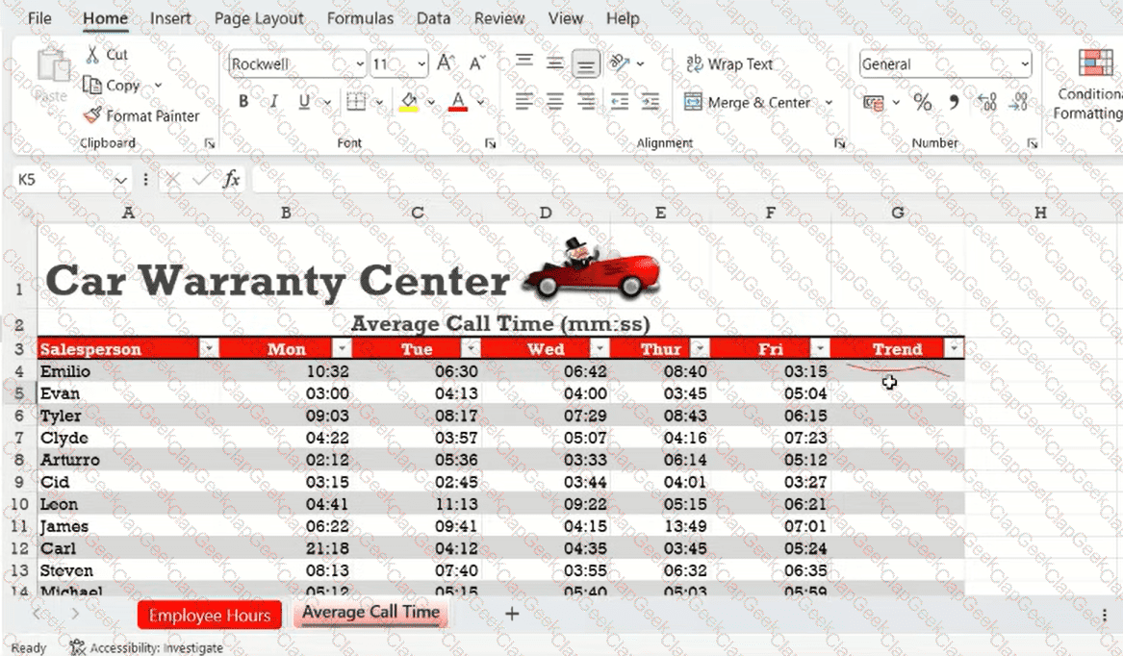Open the font name Rockwell dropdown
Screen dimensions: 1123x656
[360, 64]
